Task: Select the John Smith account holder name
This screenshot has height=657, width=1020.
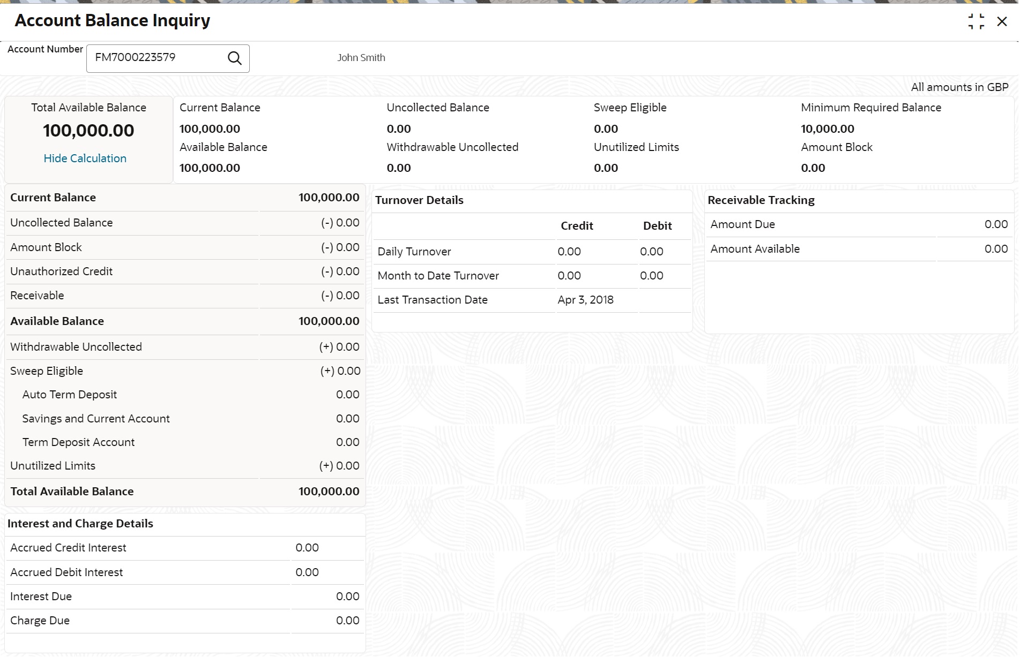Action: 361,58
